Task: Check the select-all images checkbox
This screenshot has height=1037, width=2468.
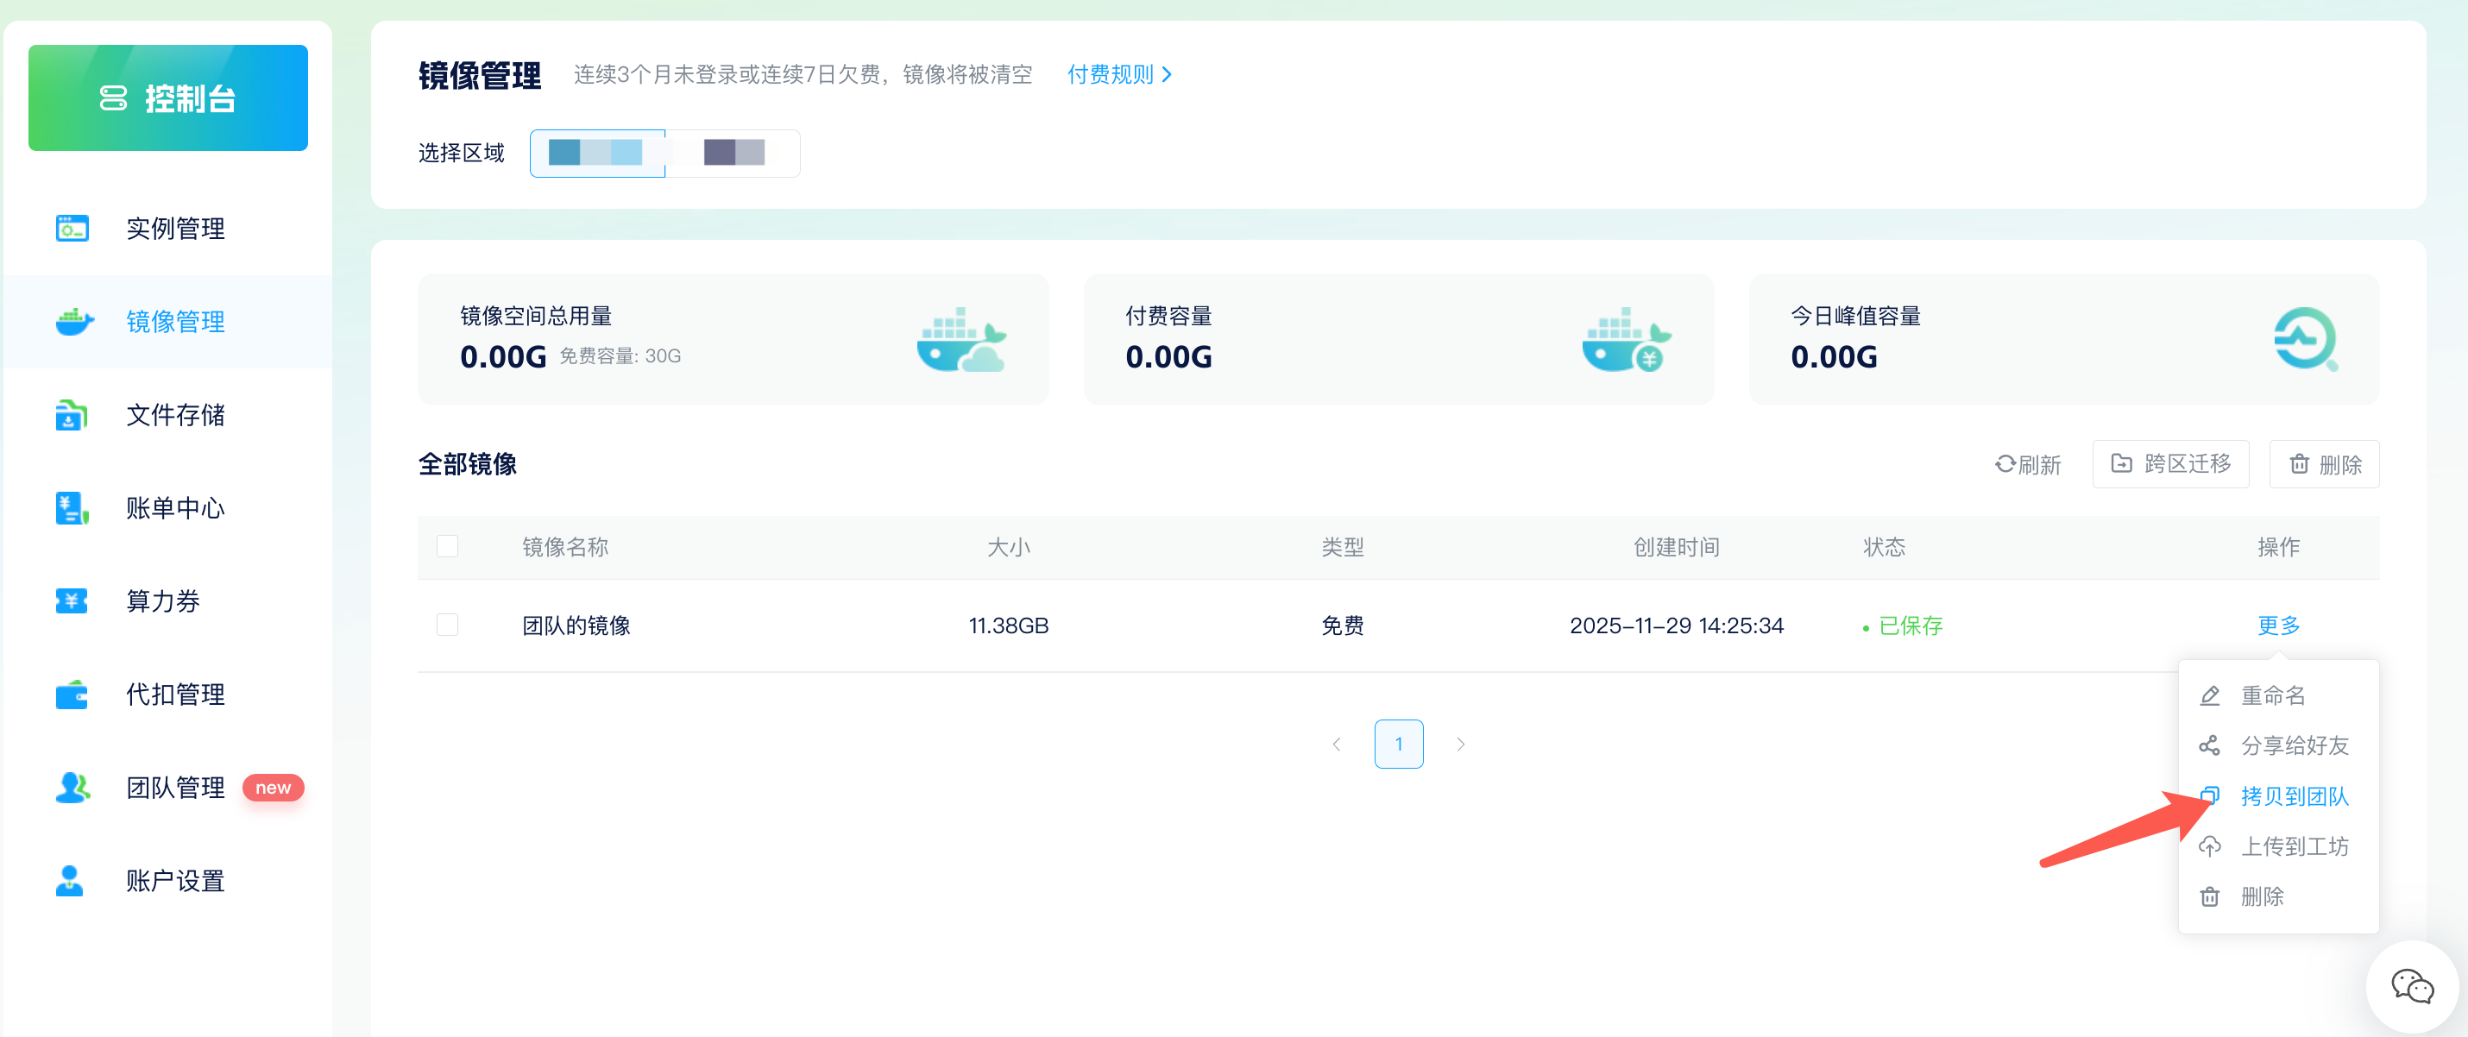Action: [446, 546]
